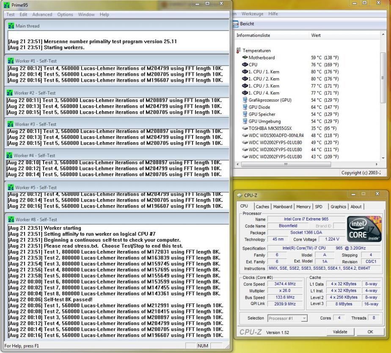Click the Package value Socket 1366 LGA
Image resolution: width=391 pixels, height=353 pixels.
pos(306,232)
